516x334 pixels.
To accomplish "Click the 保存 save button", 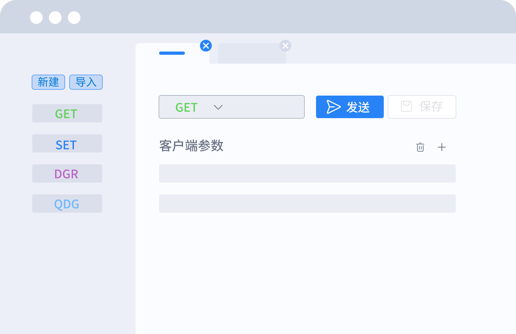I will click(422, 107).
